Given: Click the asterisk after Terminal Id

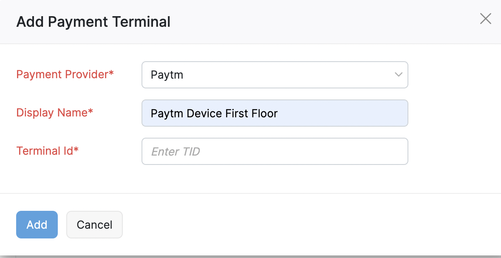Looking at the screenshot, I should point(76,150).
